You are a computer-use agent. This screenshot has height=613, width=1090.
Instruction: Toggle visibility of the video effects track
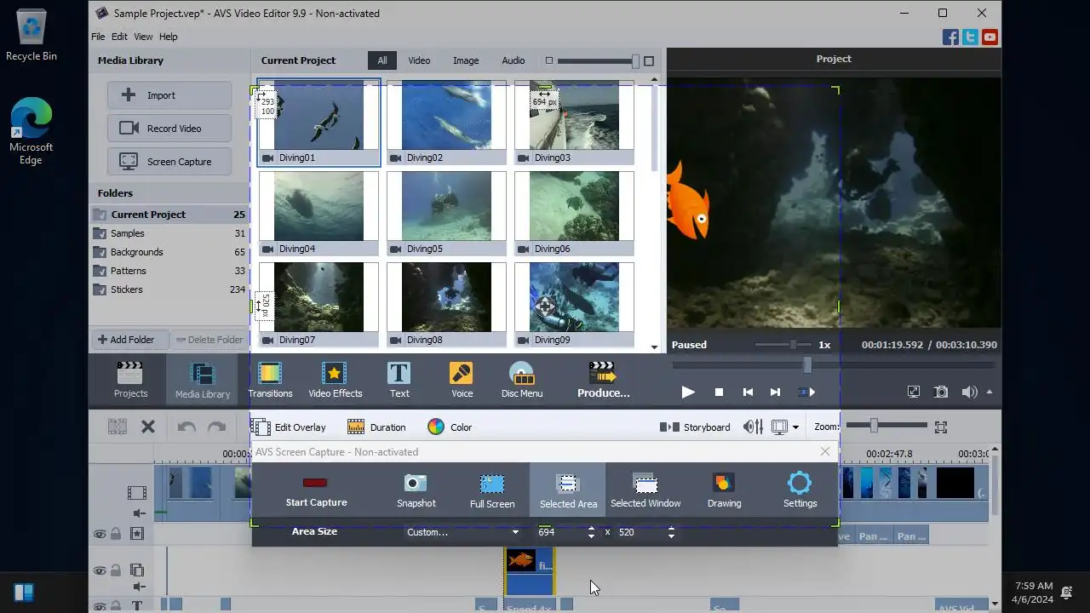(x=100, y=535)
